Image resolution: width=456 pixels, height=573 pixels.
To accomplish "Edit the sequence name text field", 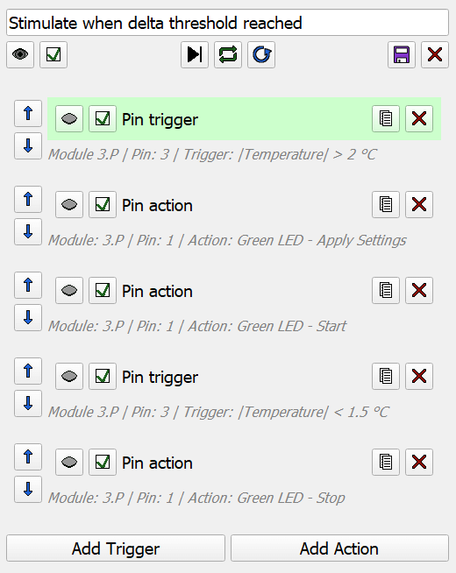I will 227,23.
